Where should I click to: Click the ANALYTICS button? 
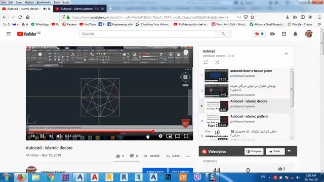tap(155, 171)
